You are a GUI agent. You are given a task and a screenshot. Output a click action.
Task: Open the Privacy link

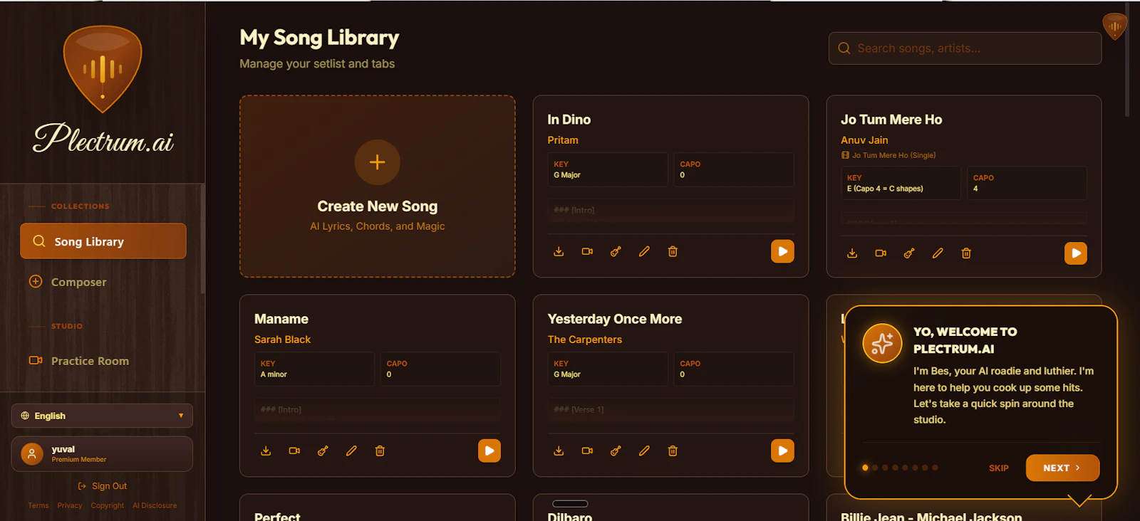coord(70,505)
